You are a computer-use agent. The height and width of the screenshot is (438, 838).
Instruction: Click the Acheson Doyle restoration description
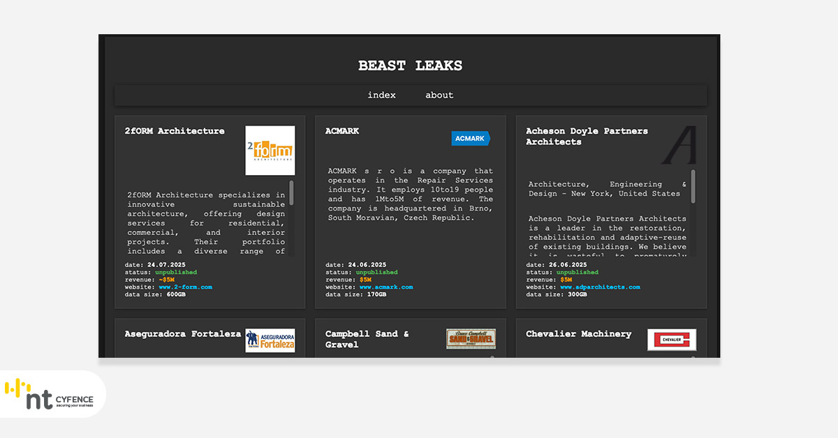coord(608,237)
